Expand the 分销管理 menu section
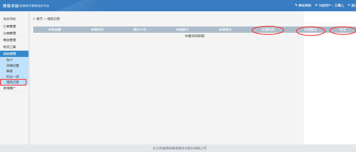The image size is (356, 152). click(x=9, y=33)
